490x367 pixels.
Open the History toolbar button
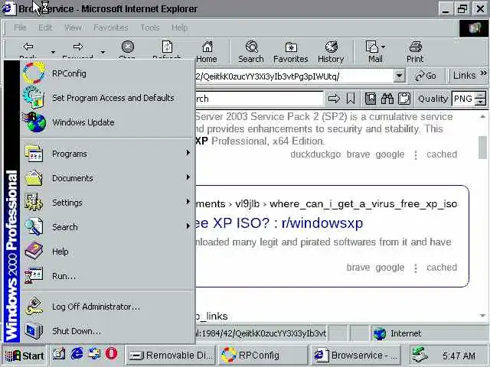pos(331,52)
